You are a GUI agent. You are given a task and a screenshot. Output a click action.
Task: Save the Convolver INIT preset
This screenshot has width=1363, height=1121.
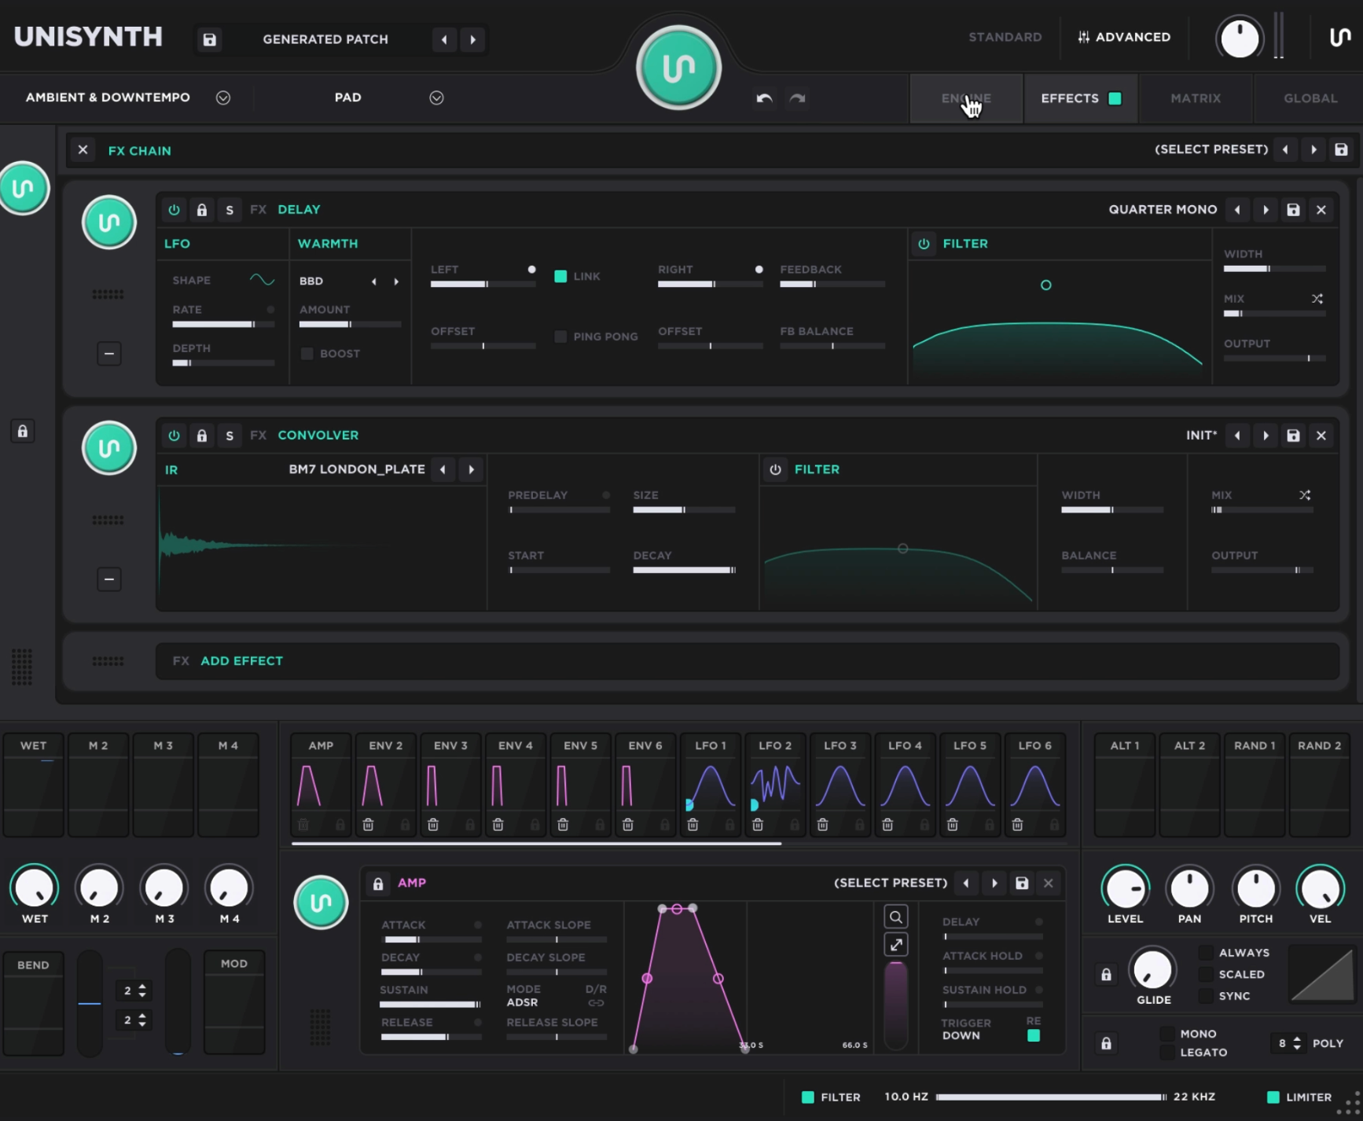click(x=1293, y=436)
